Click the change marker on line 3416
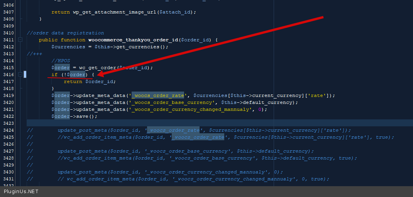 [x=25, y=75]
